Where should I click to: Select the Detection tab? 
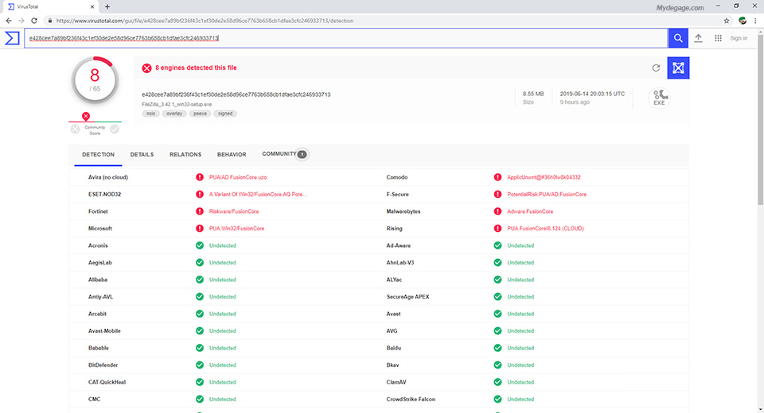click(x=98, y=155)
